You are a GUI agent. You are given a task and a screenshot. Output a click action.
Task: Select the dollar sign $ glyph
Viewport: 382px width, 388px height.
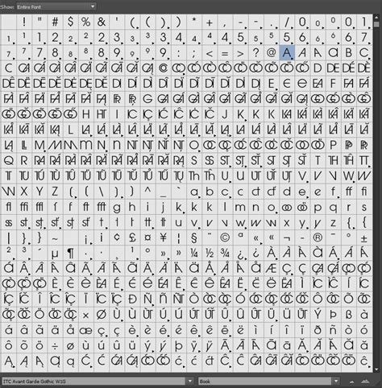(71, 22)
